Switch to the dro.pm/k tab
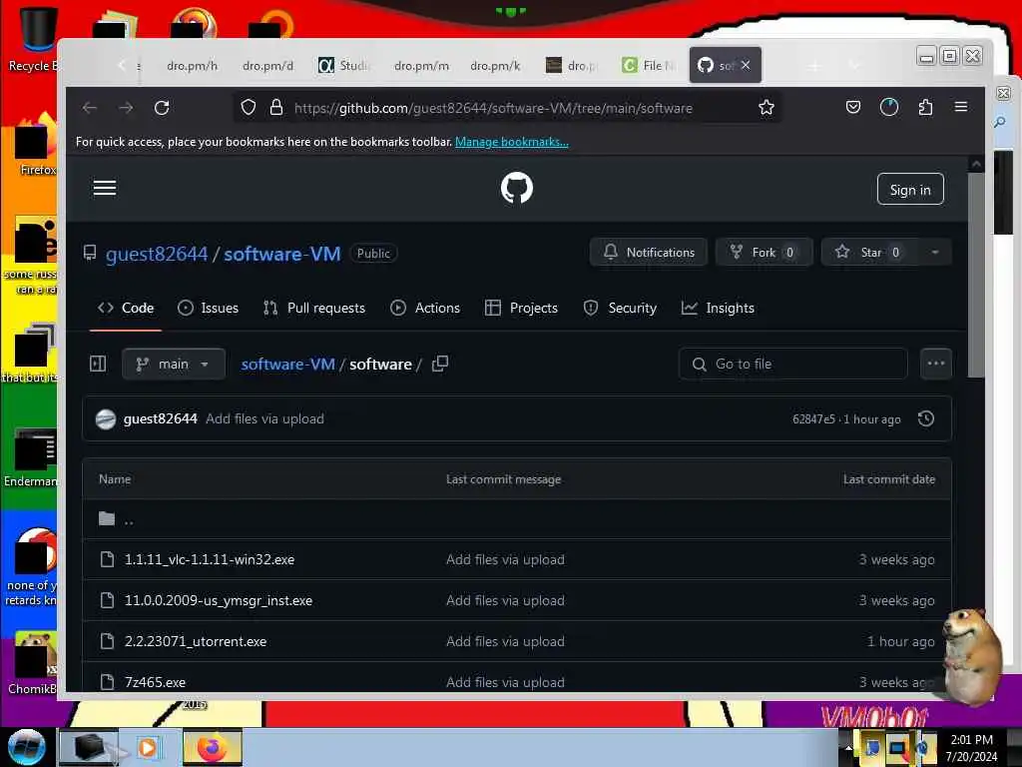 (x=495, y=65)
